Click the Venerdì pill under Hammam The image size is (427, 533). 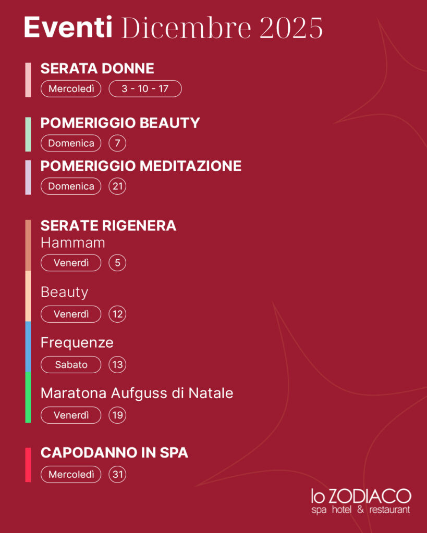point(71,263)
